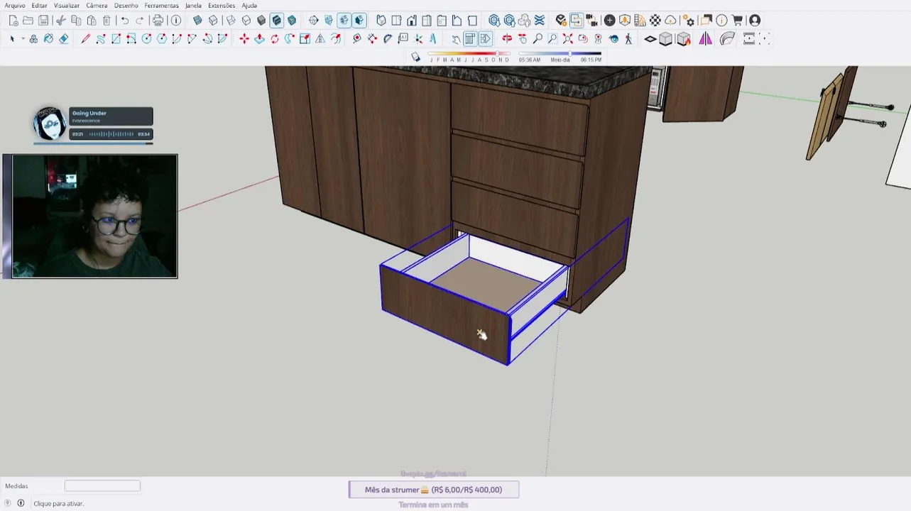Select the Circle tool

pyautogui.click(x=146, y=39)
